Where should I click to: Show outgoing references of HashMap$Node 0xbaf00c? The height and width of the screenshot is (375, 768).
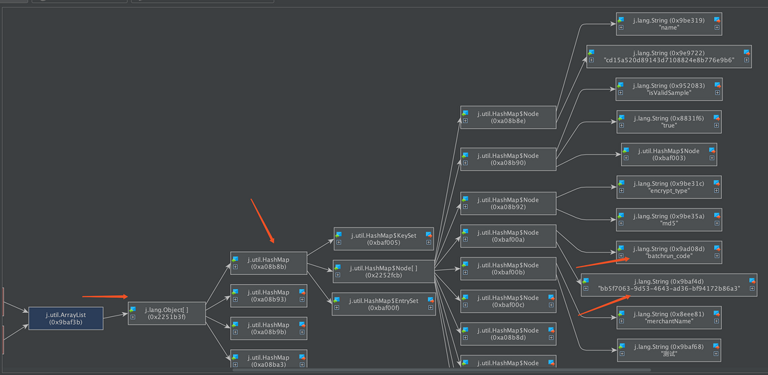coord(551,297)
